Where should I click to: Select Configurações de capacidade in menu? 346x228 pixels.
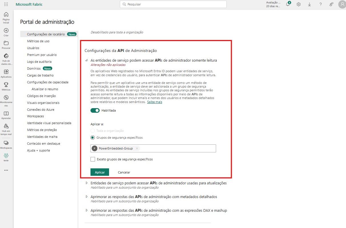click(48, 82)
